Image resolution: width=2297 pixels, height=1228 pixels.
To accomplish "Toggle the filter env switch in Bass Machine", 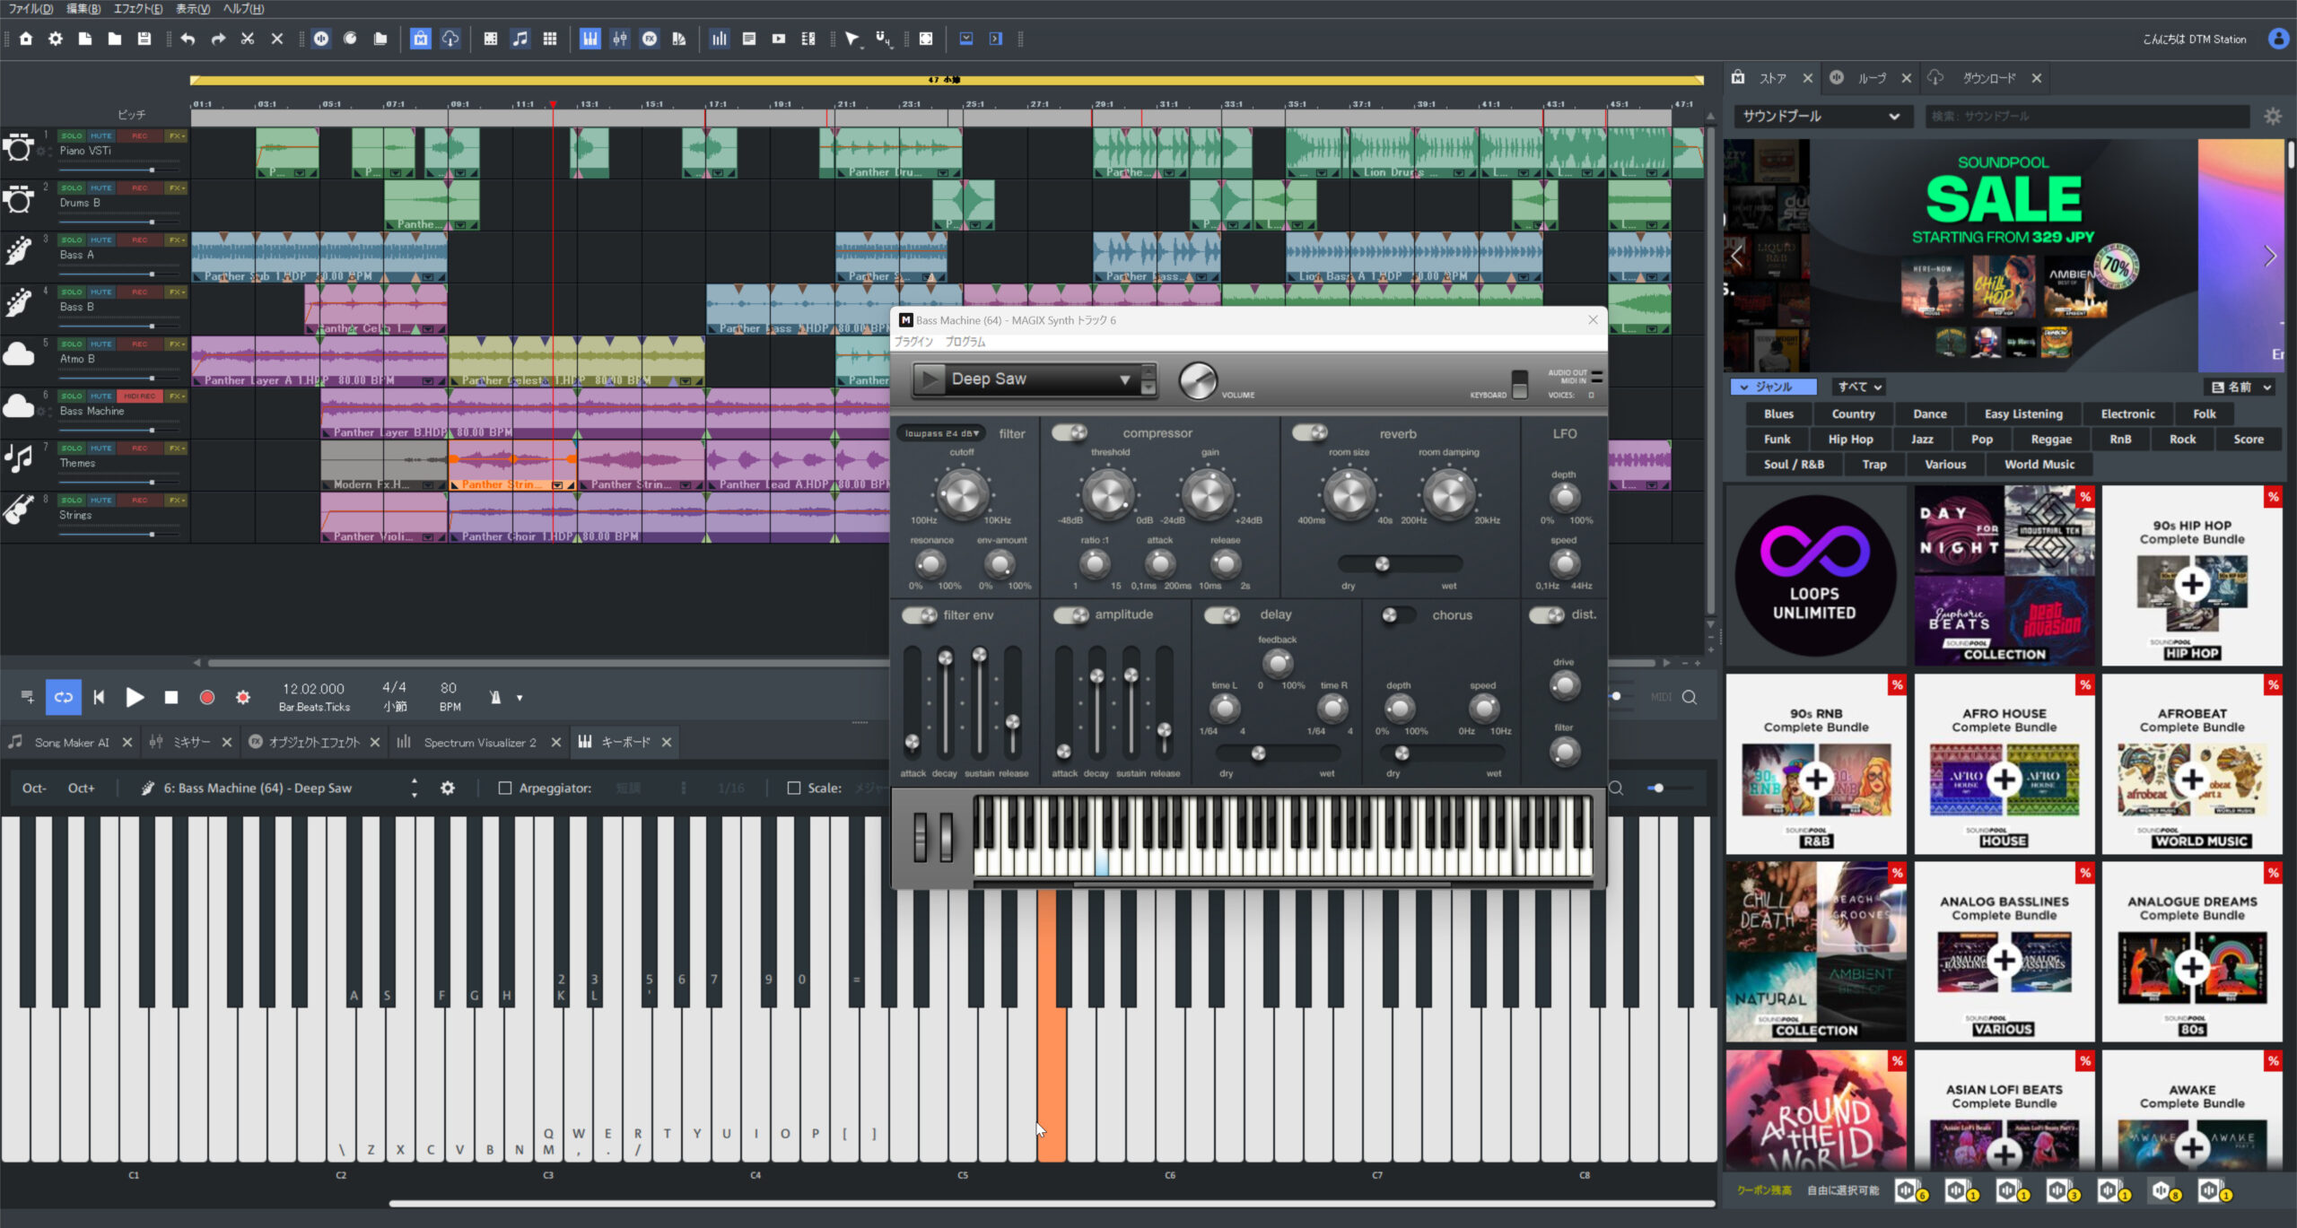I will (920, 615).
